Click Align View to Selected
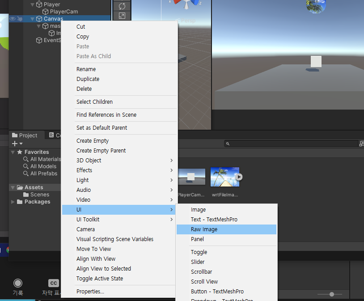Screen dimensions: 364x301 coord(119,268)
